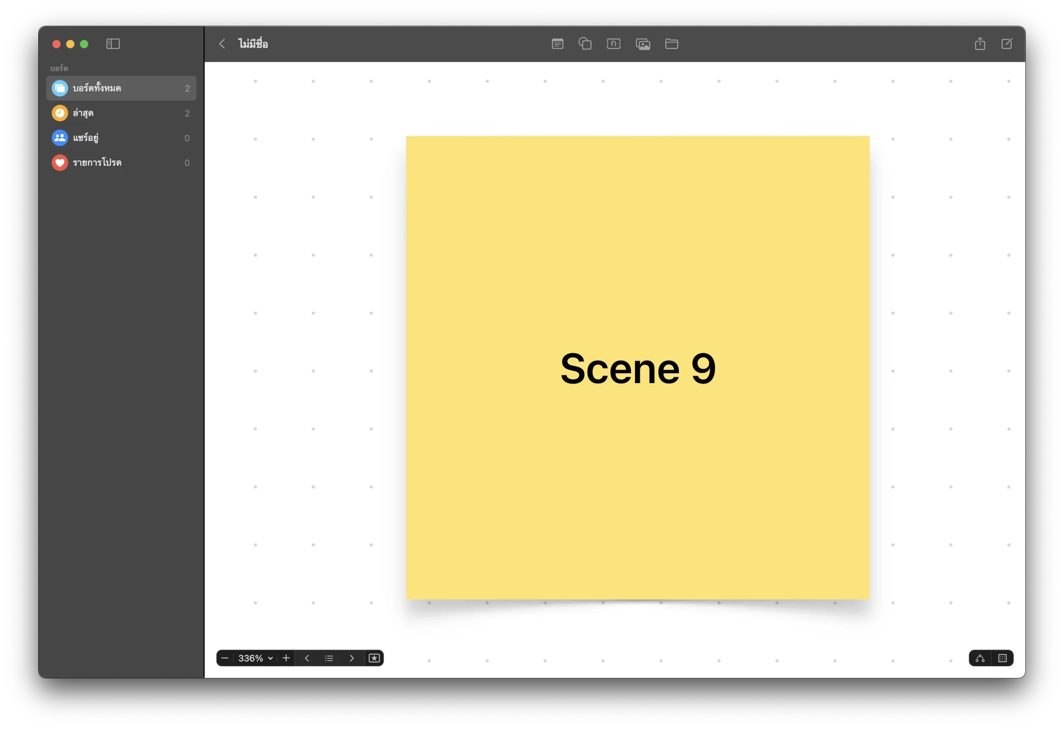
Task: Go to previous scene chevron
Action: 307,658
